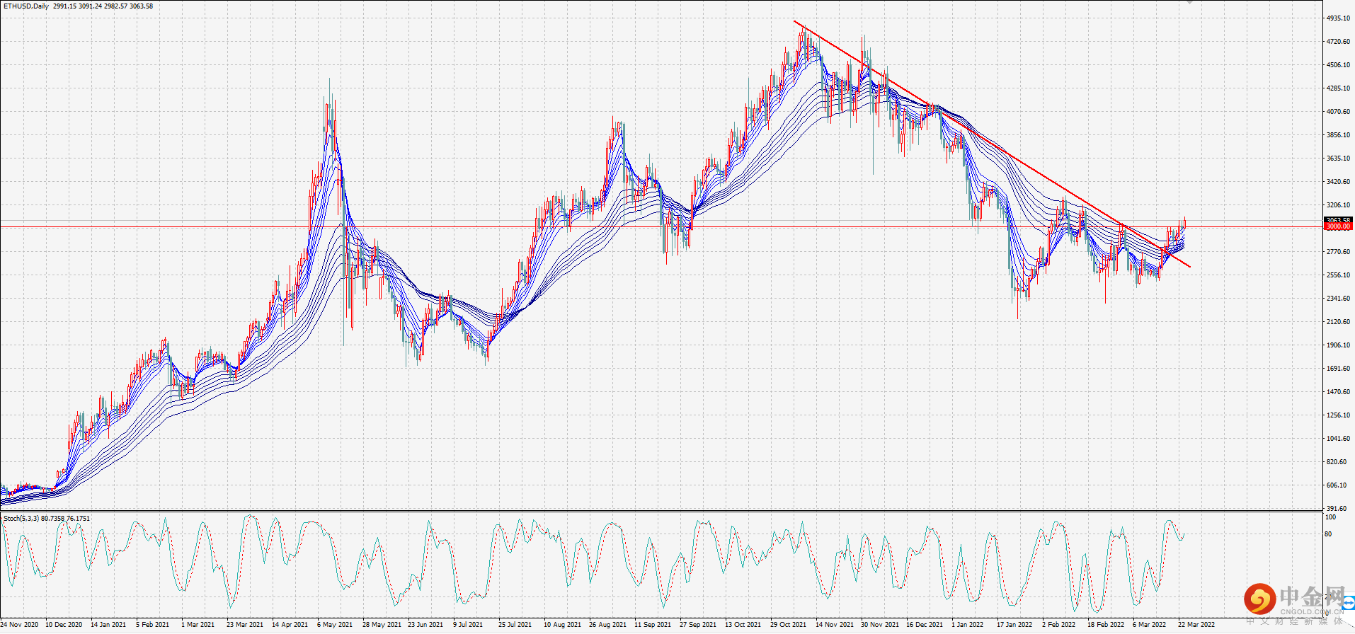Click the 10 Aug 2021 date label
Image resolution: width=1355 pixels, height=634 pixels.
562,625
